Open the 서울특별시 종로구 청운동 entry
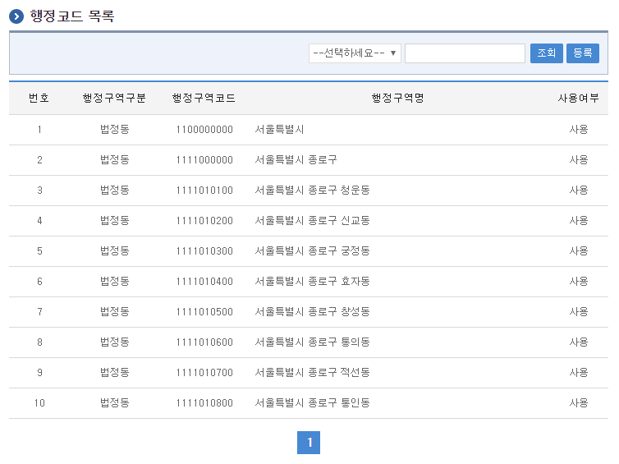 point(312,191)
